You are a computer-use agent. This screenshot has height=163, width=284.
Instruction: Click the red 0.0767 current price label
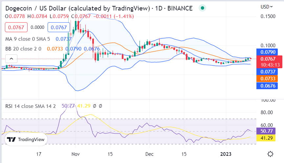click(269, 62)
